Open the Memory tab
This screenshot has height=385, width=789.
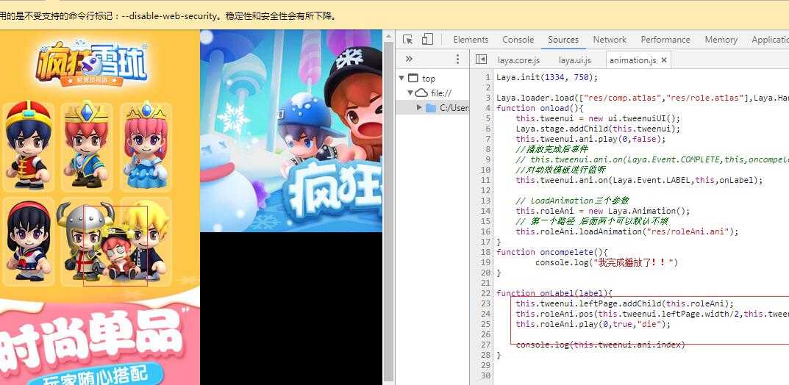click(721, 39)
